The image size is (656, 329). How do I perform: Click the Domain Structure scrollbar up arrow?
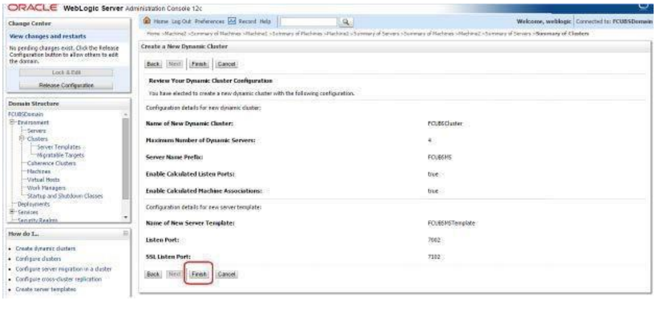coord(126,114)
